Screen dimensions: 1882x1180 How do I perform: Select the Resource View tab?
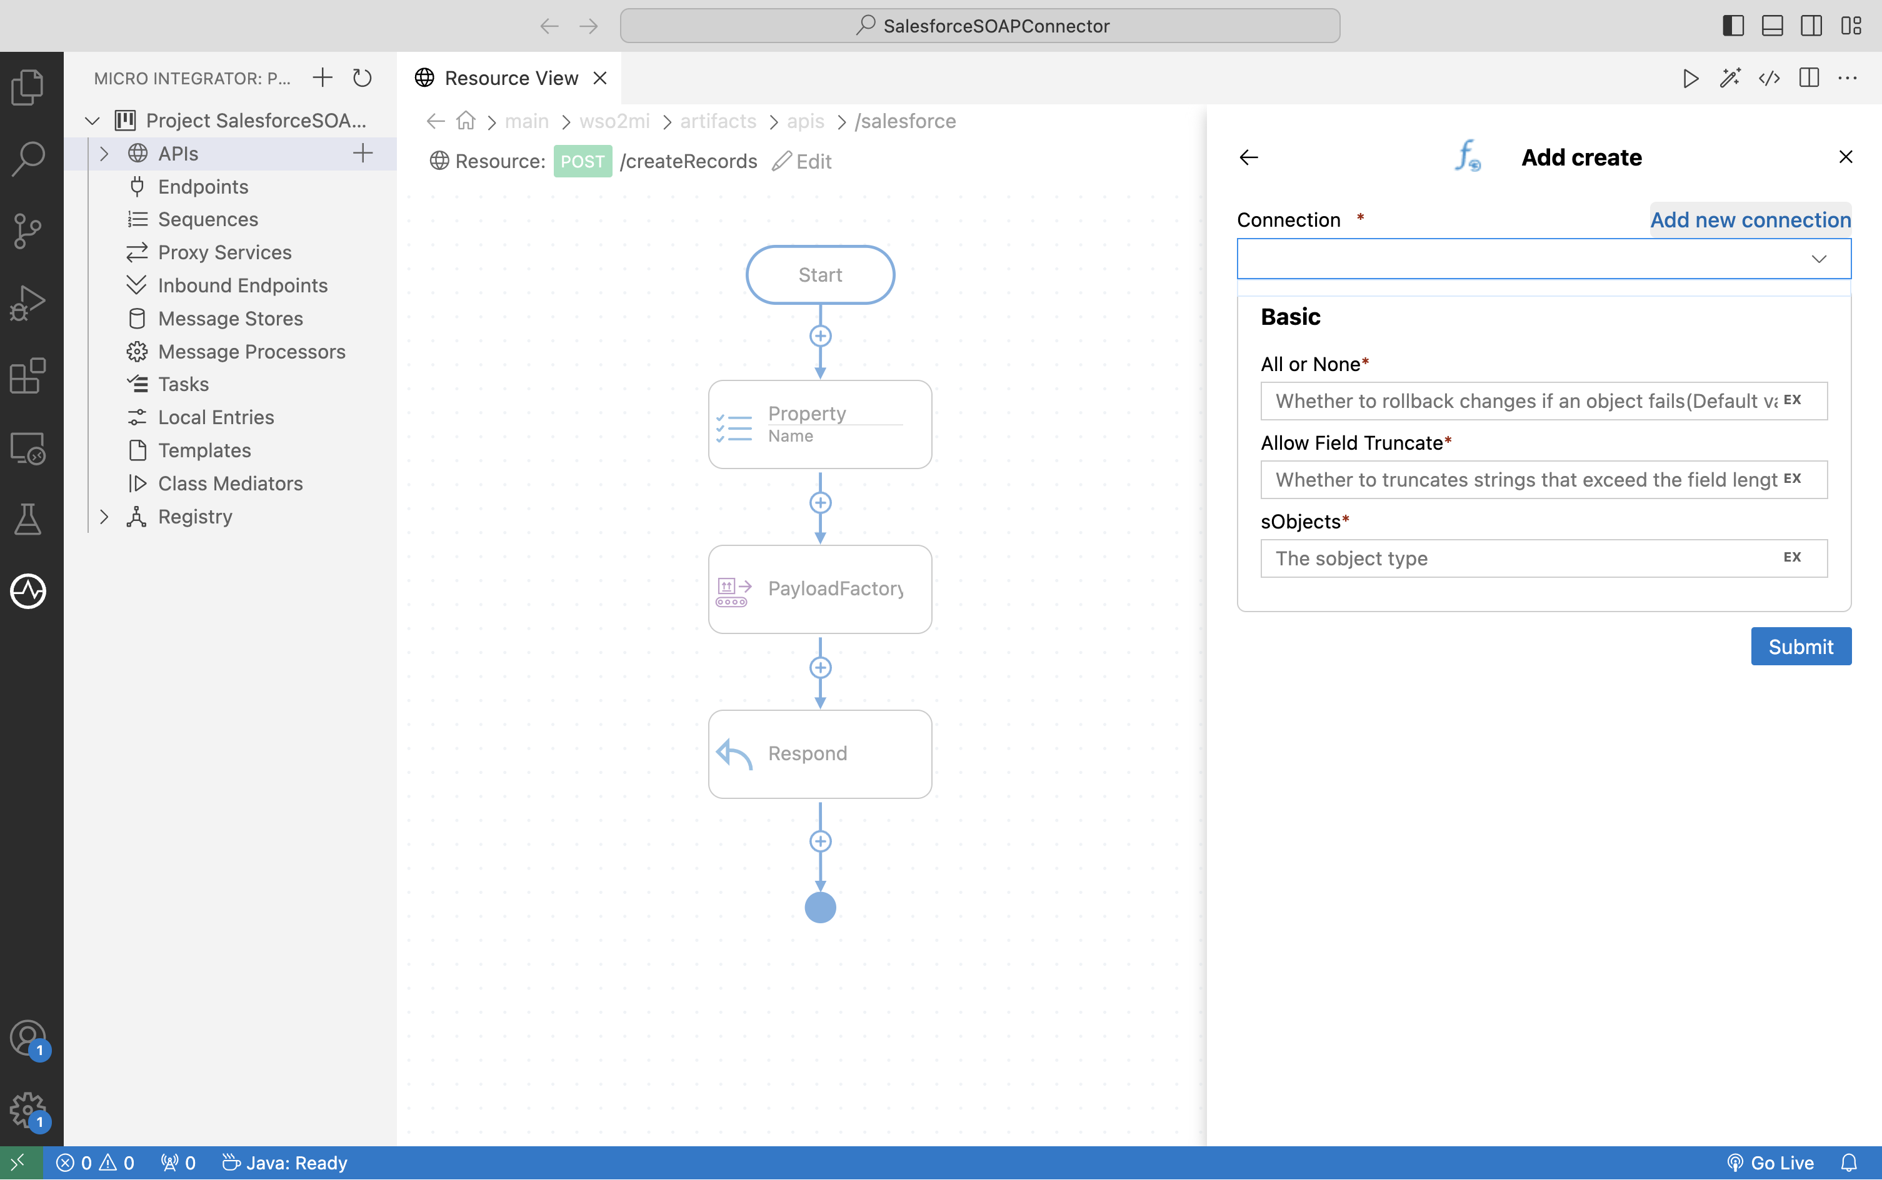pyautogui.click(x=511, y=78)
